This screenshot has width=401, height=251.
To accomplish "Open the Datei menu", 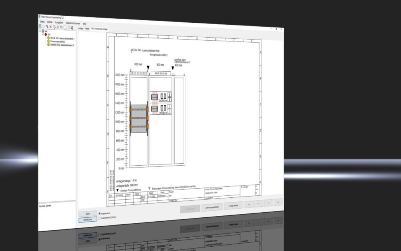I will [42, 22].
